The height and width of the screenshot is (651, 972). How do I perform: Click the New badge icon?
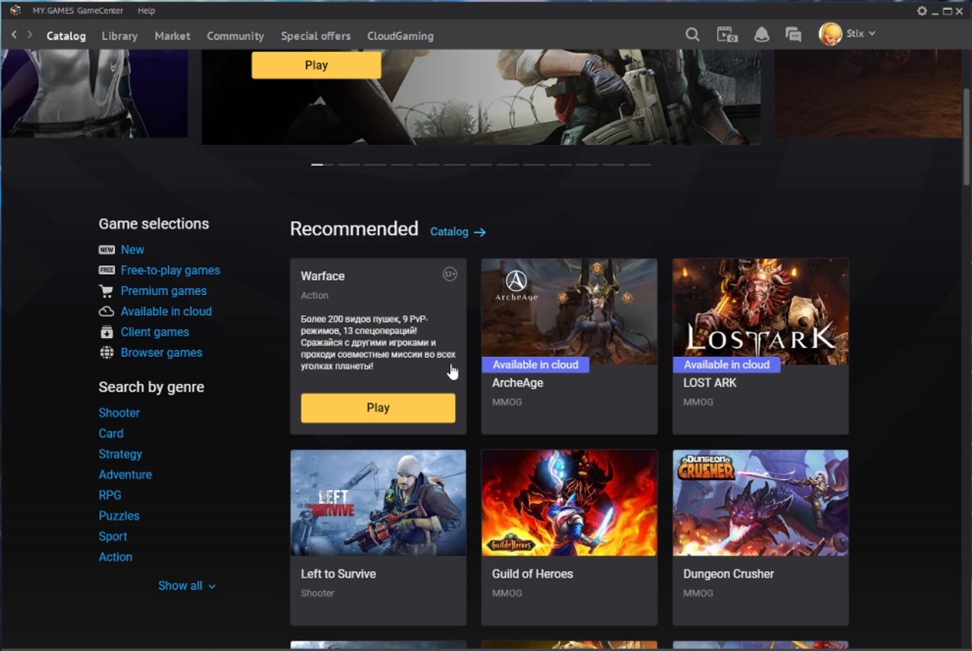click(x=107, y=250)
